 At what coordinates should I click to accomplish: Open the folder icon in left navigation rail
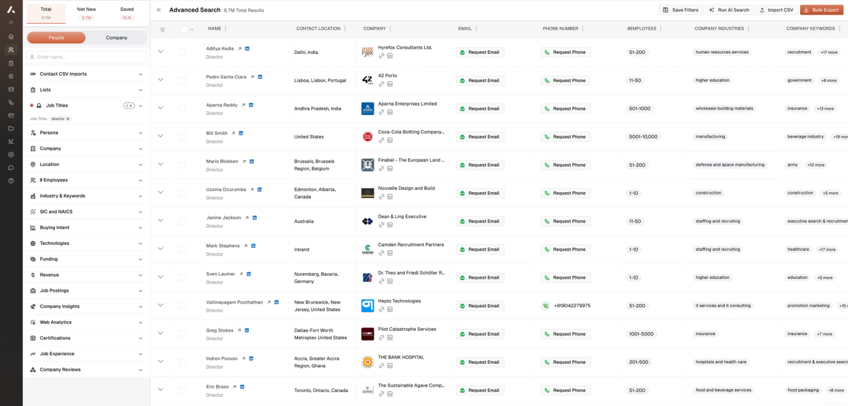click(x=11, y=128)
